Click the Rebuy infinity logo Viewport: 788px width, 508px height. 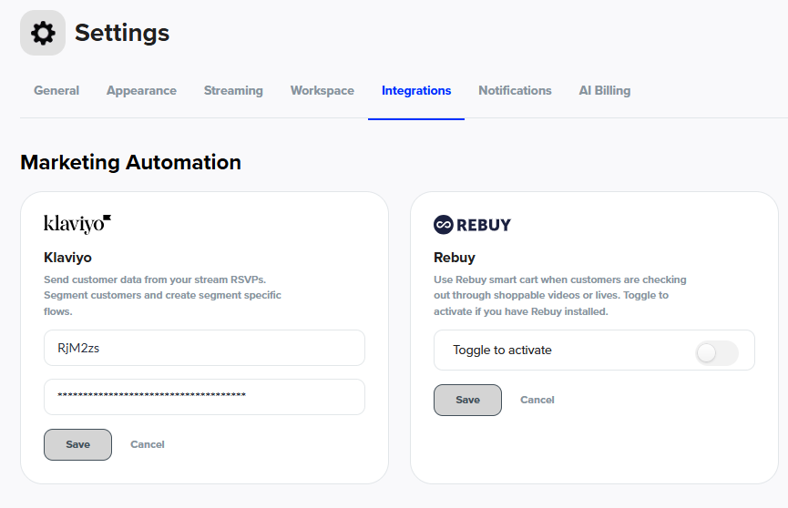point(444,224)
